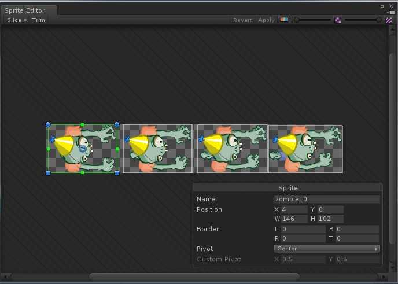Click the left green border handle
This screenshot has height=284, width=398.
coord(49,149)
